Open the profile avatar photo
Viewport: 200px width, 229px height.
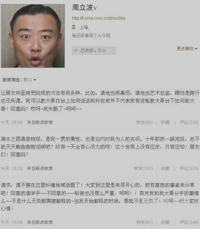click(x=33, y=36)
